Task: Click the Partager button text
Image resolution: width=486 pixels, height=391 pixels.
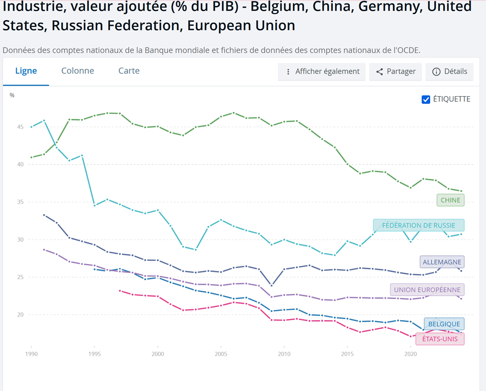Action: (401, 72)
